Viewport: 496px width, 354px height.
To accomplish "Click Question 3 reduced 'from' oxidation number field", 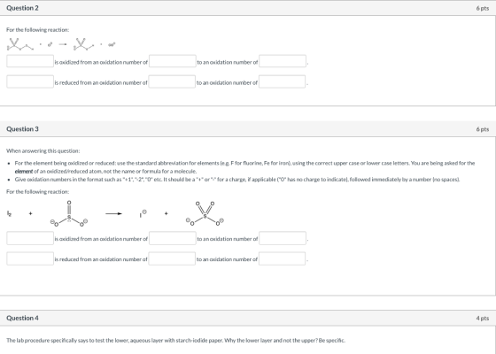I will [x=172, y=258].
